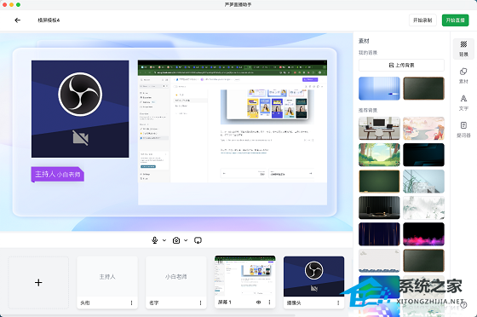Select the forest cartoon background thumbnail

pos(379,154)
